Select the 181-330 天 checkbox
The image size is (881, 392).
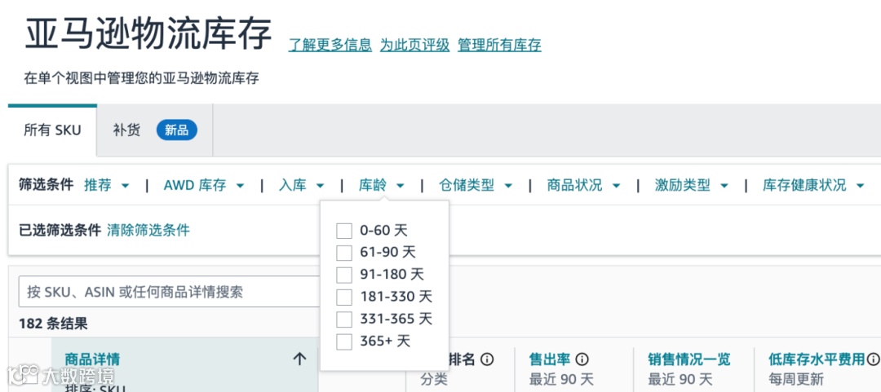(x=344, y=297)
